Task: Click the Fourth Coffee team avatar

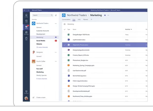Action: 34,61
